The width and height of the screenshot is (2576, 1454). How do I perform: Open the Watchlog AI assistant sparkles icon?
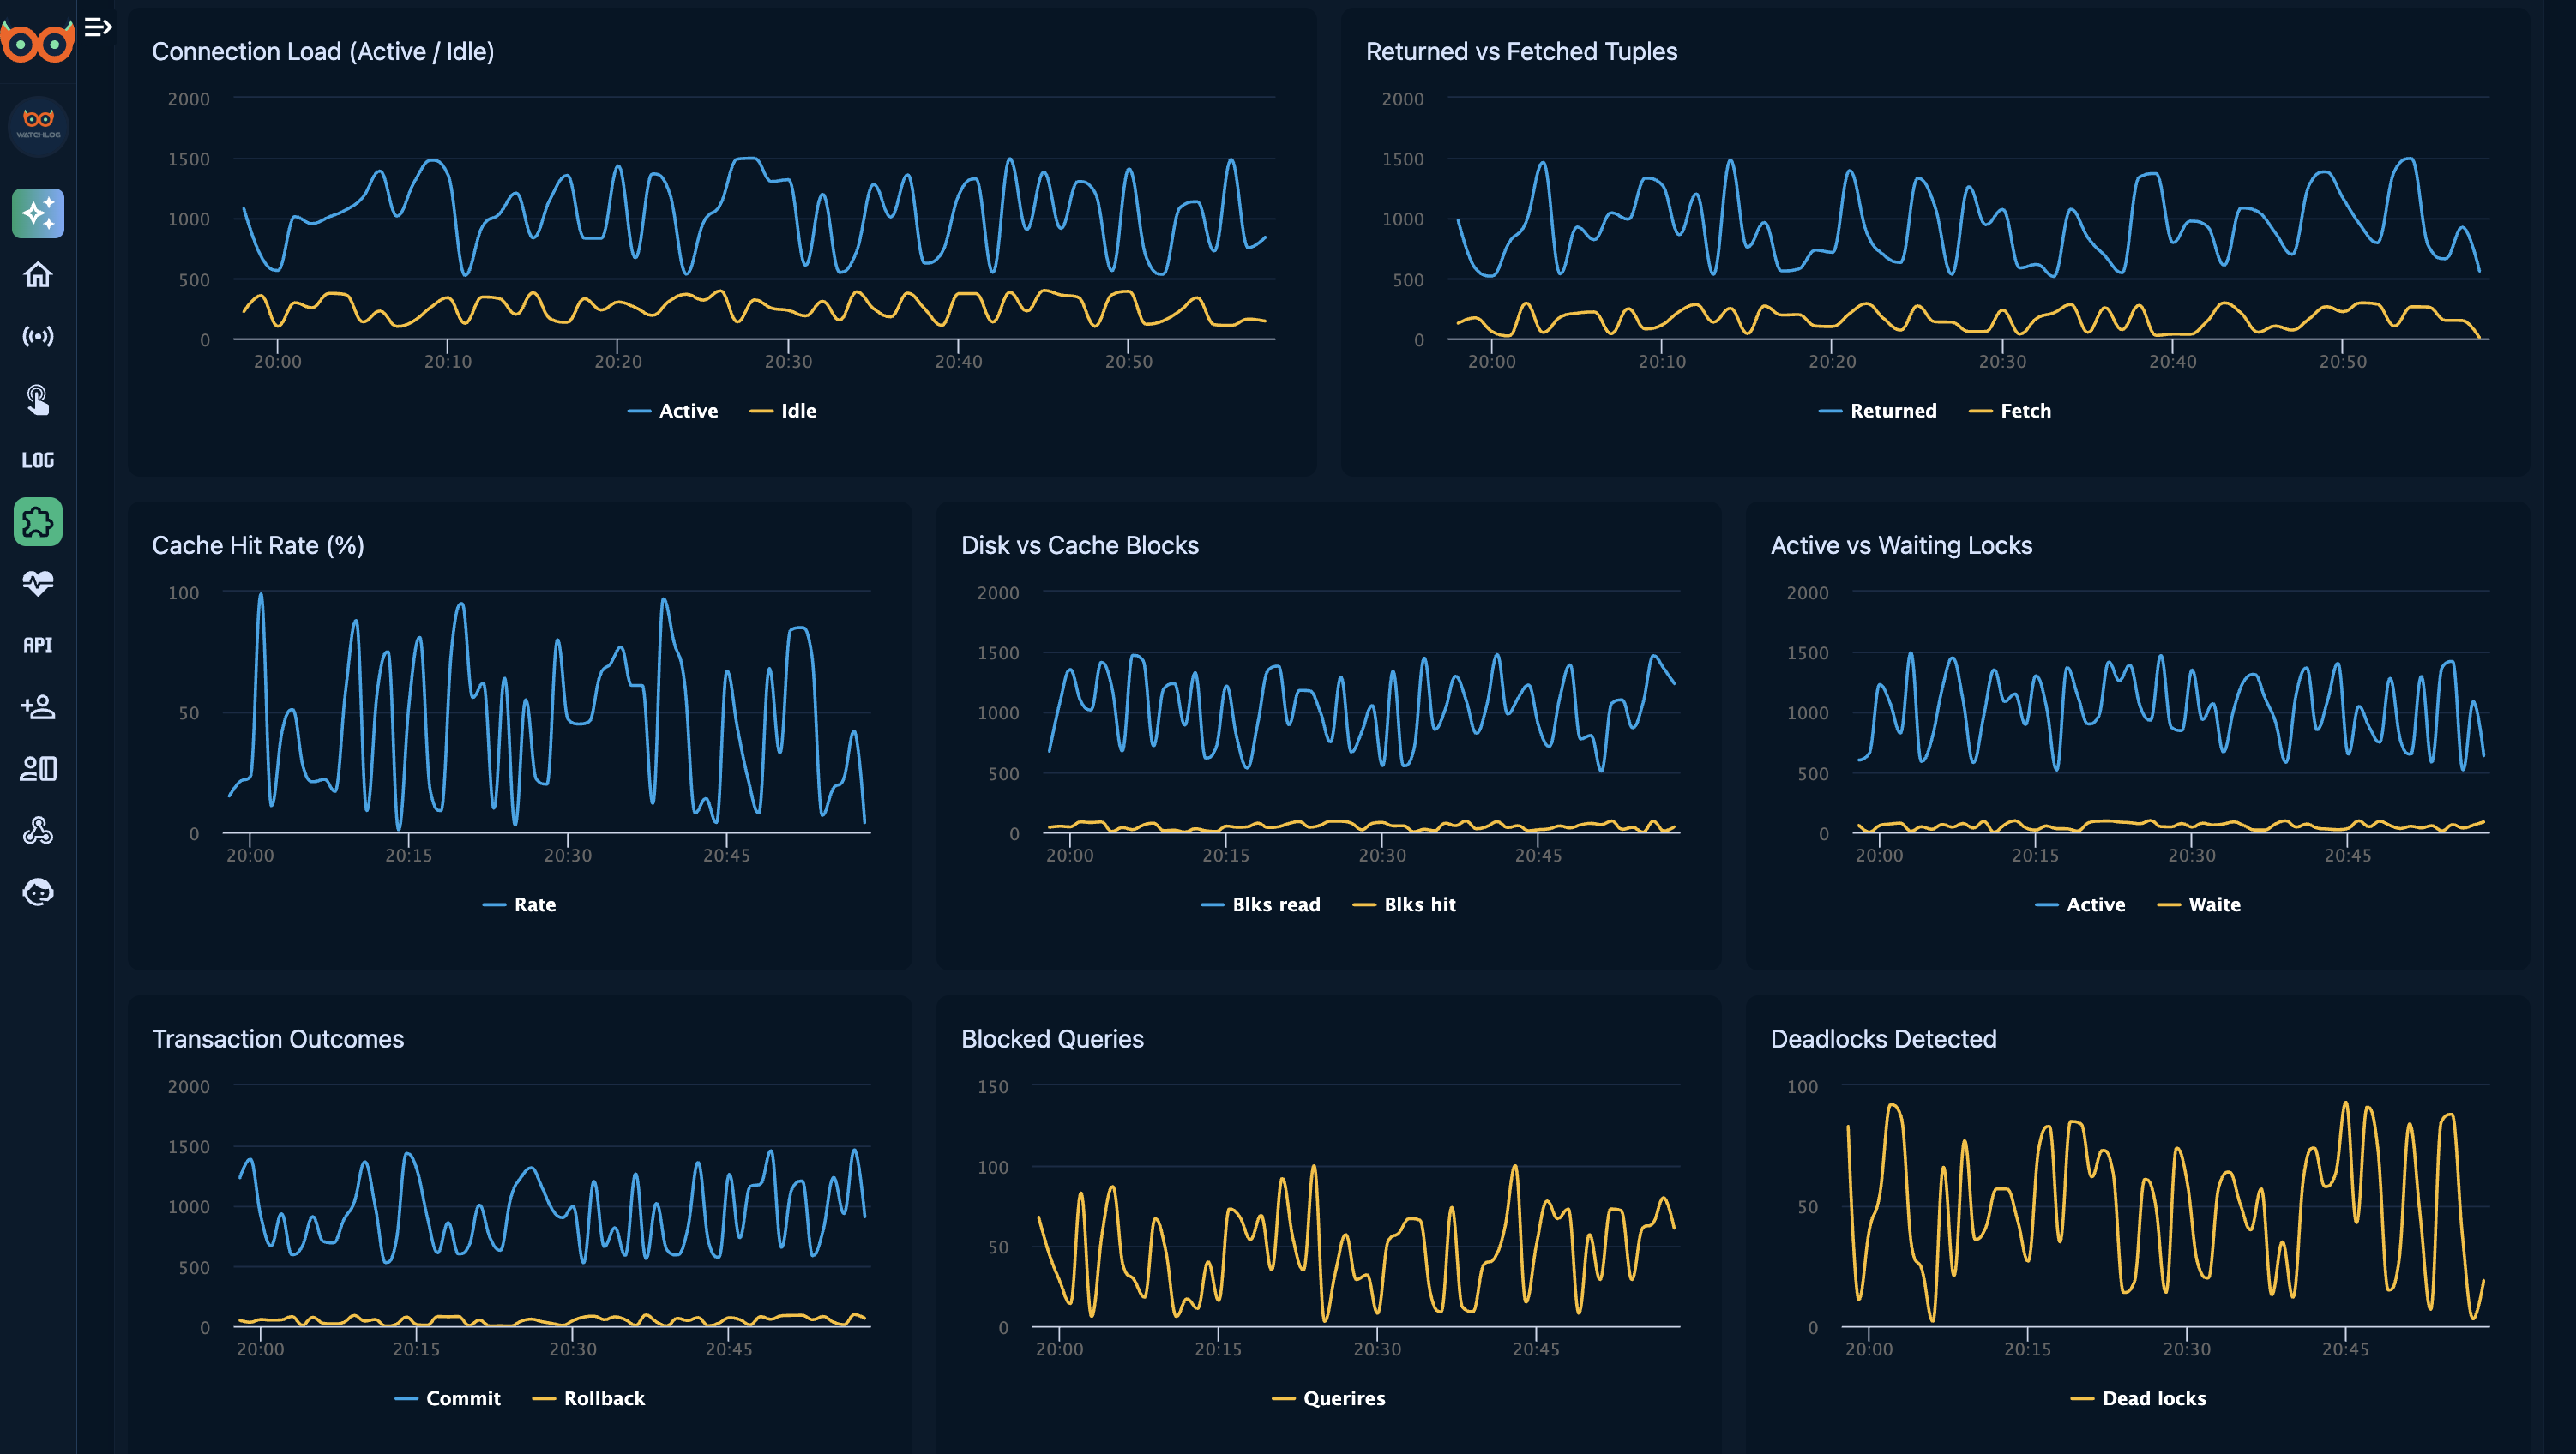click(38, 213)
